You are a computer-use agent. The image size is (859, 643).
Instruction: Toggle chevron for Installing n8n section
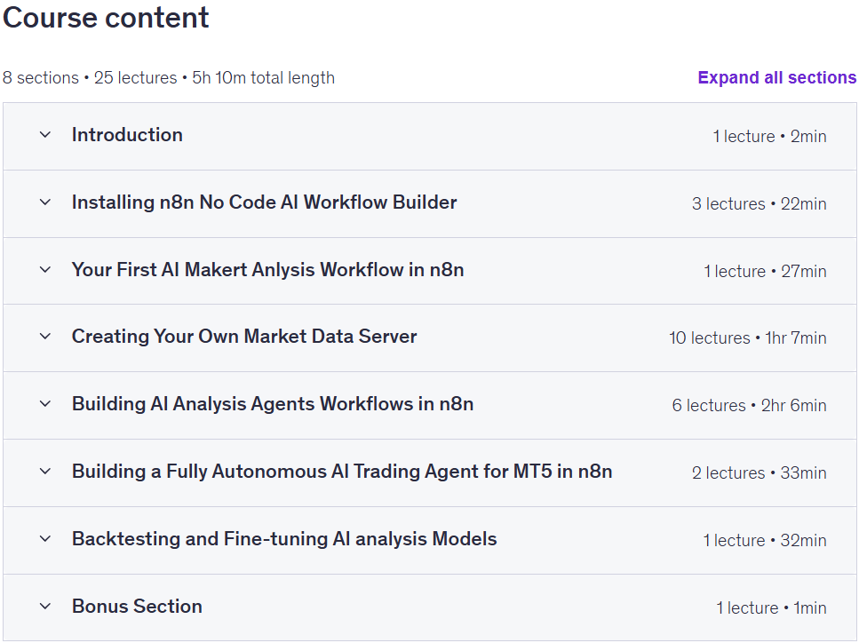[x=45, y=202]
